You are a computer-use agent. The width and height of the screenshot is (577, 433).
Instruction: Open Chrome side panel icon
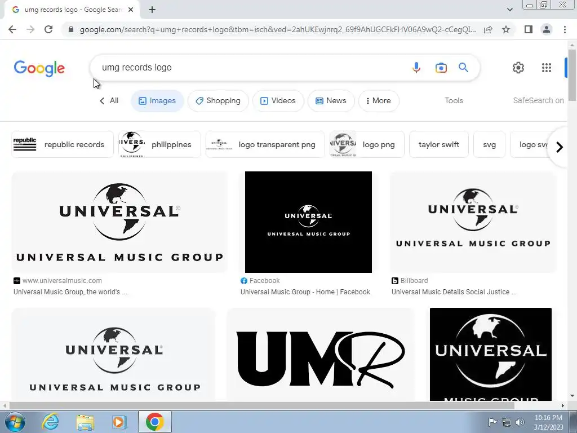529,29
